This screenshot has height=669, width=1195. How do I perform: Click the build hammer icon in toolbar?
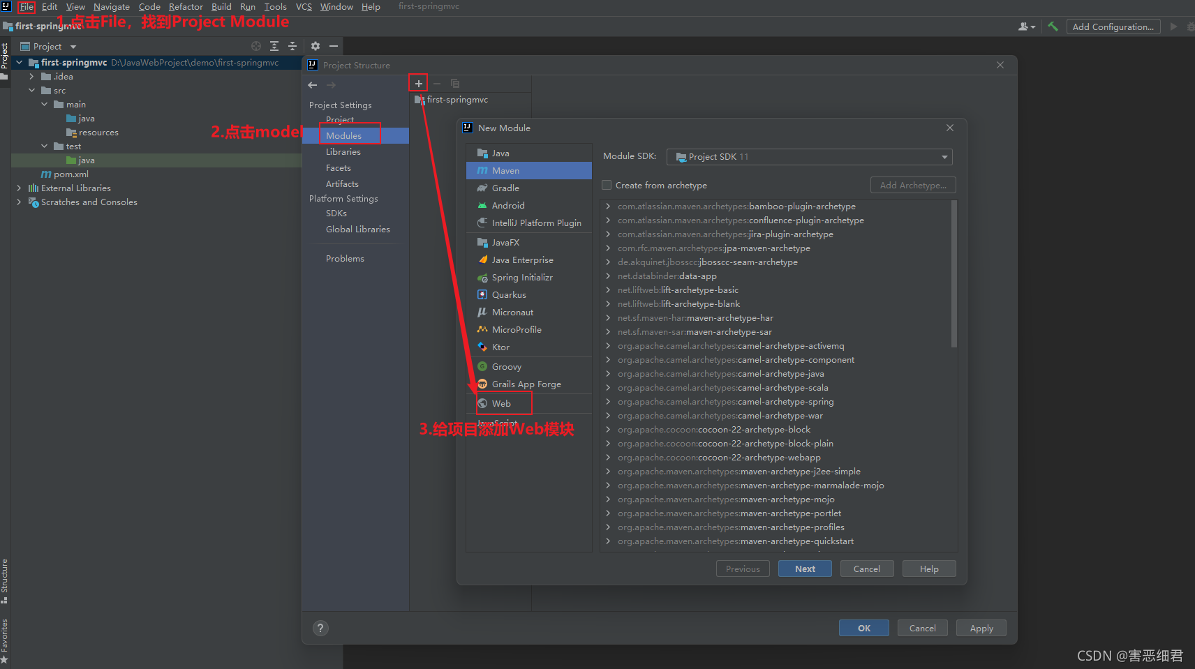(x=1053, y=27)
